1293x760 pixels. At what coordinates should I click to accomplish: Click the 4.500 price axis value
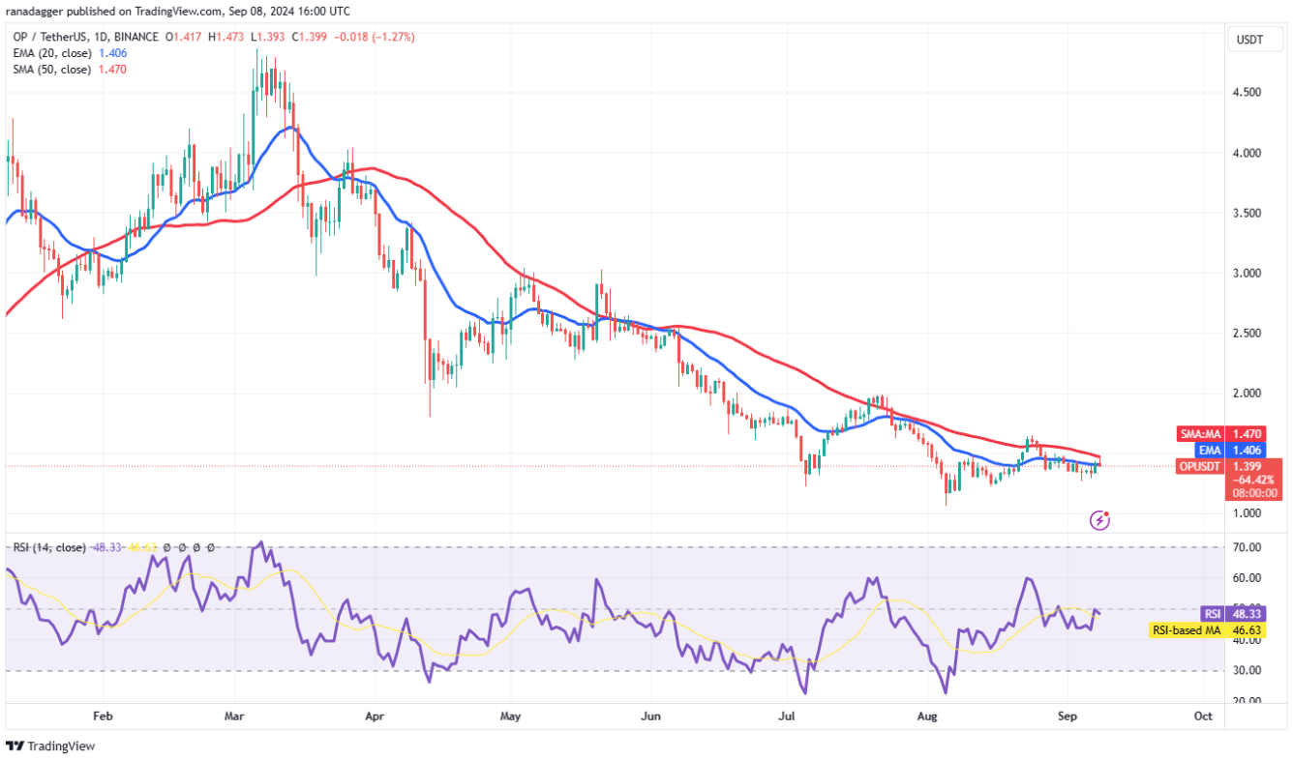(1246, 93)
